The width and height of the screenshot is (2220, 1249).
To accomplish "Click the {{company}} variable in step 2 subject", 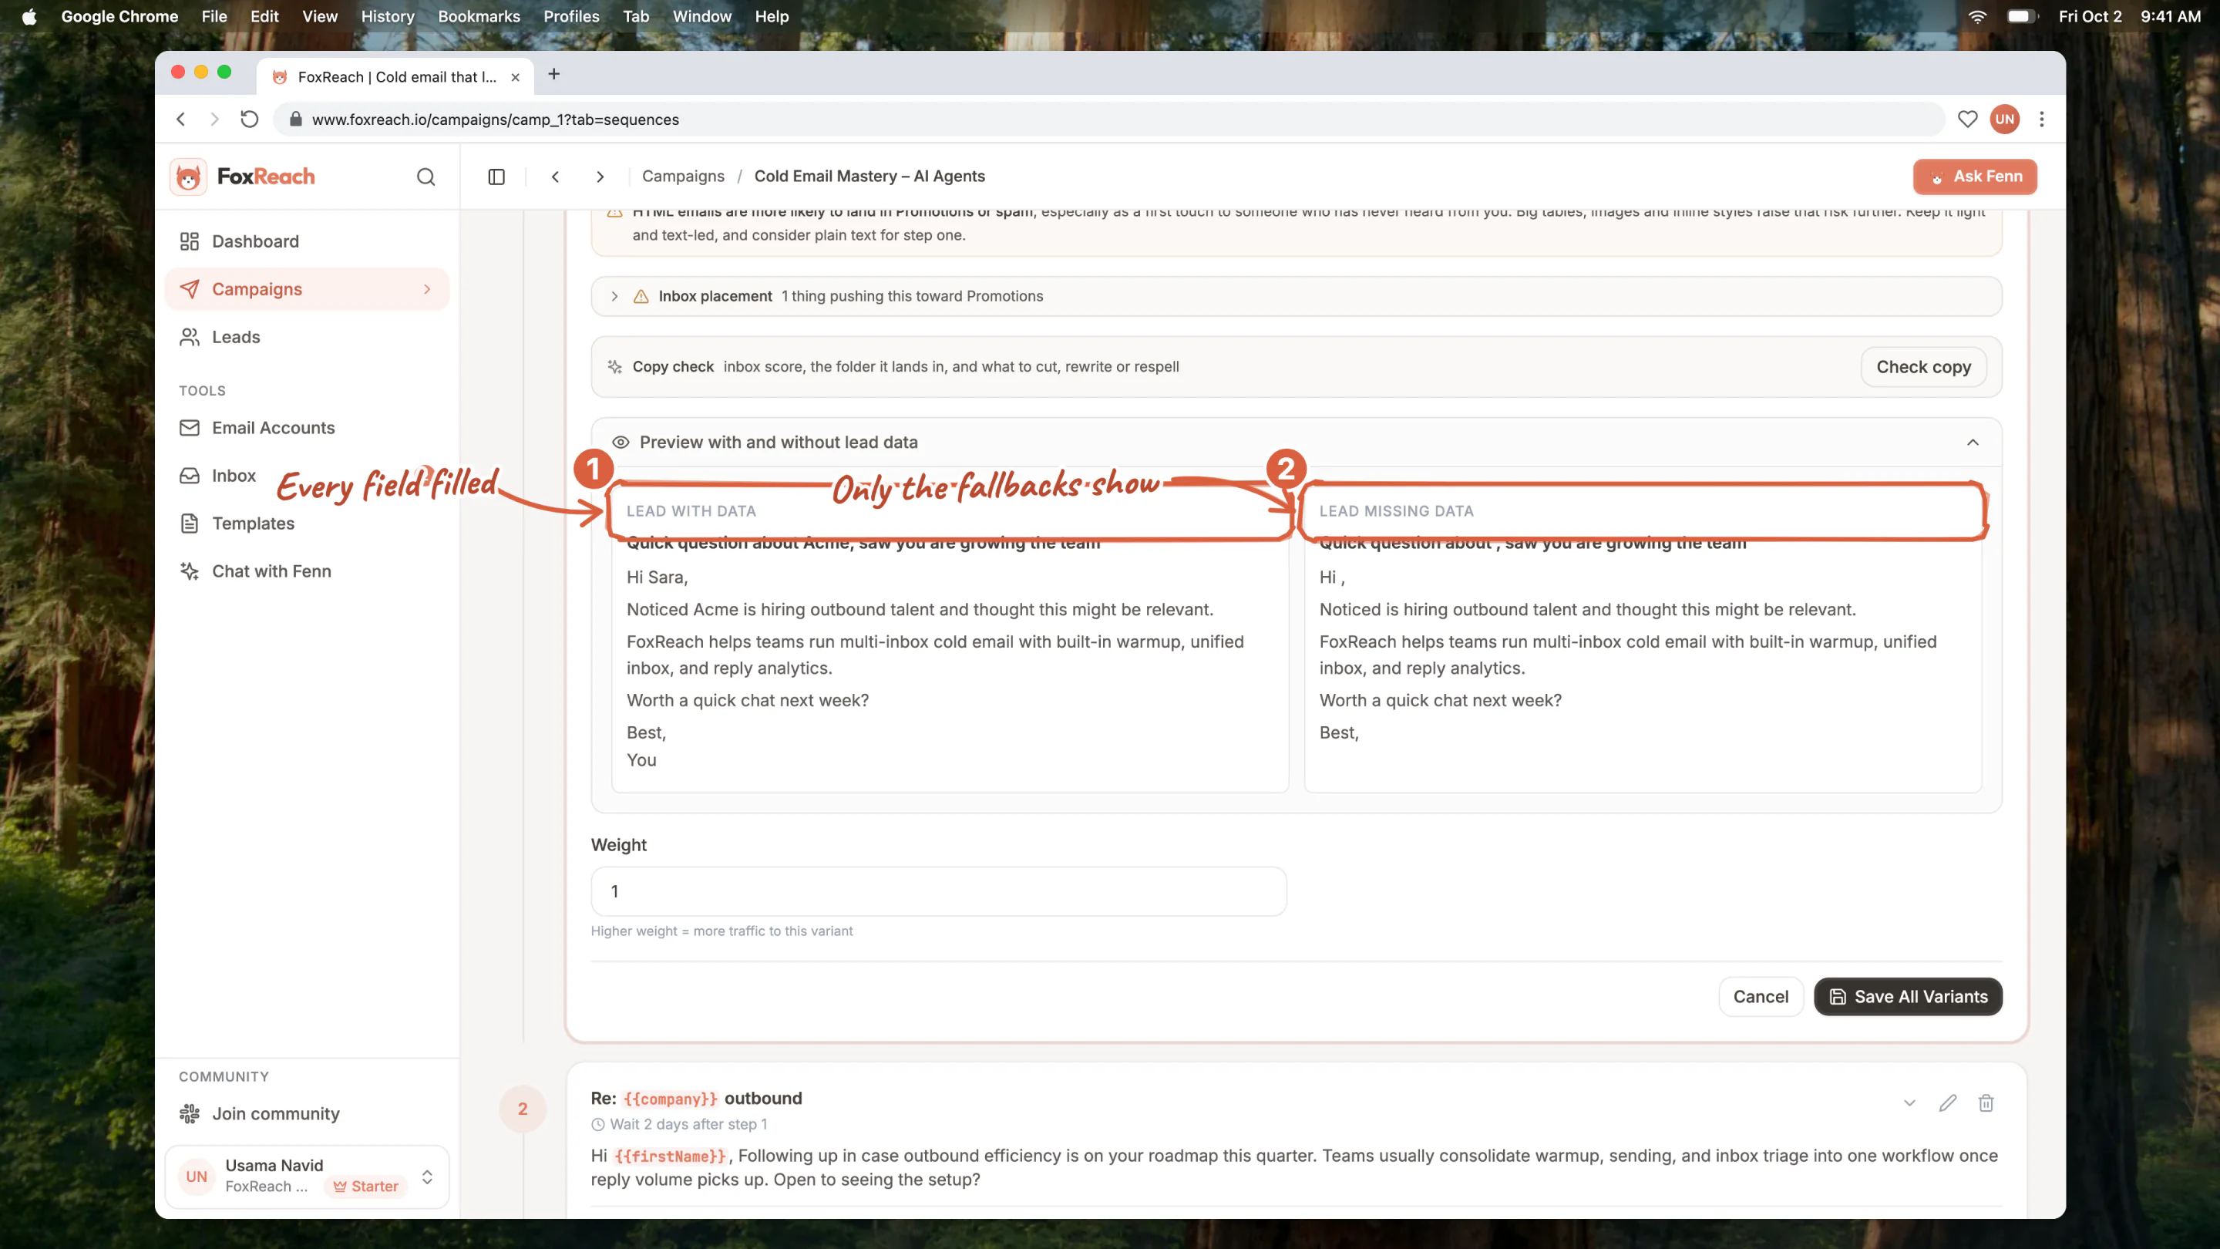I will 670,1099.
